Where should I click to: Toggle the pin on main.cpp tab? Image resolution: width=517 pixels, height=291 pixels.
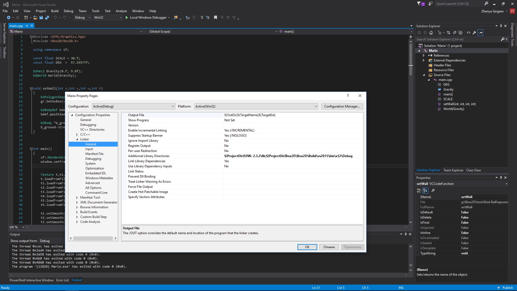click(x=27, y=26)
